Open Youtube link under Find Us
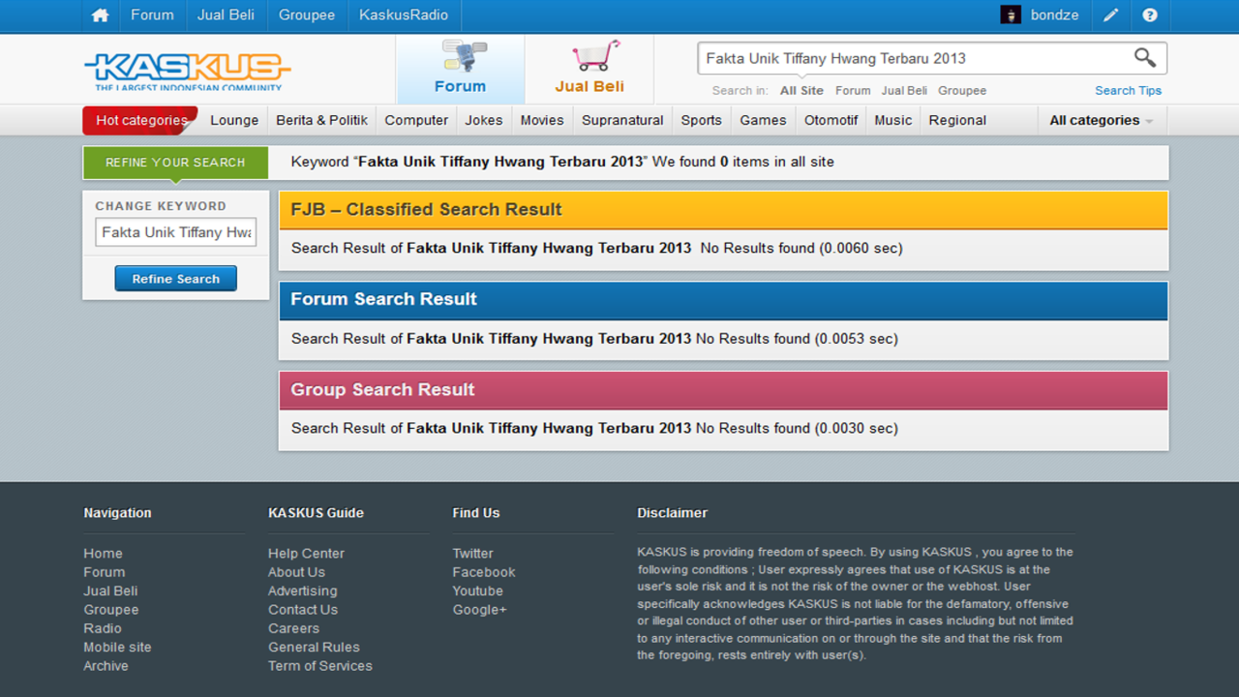 477,591
